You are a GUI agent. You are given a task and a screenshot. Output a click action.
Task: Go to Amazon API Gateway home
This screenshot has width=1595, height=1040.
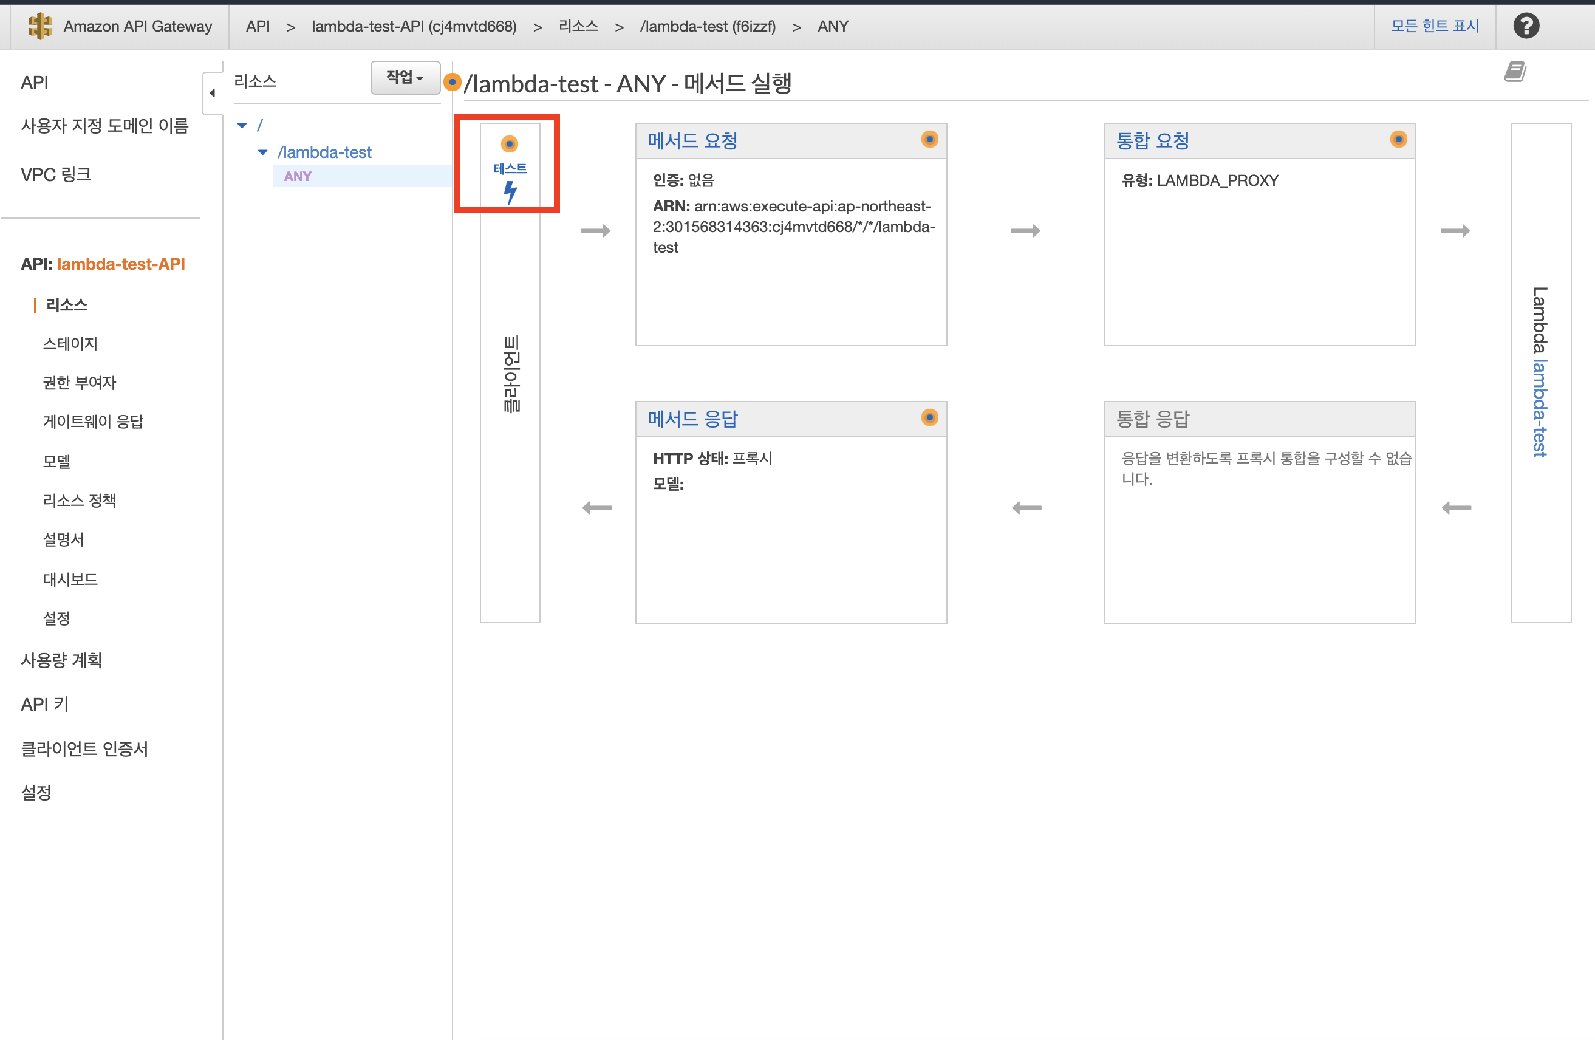137,26
